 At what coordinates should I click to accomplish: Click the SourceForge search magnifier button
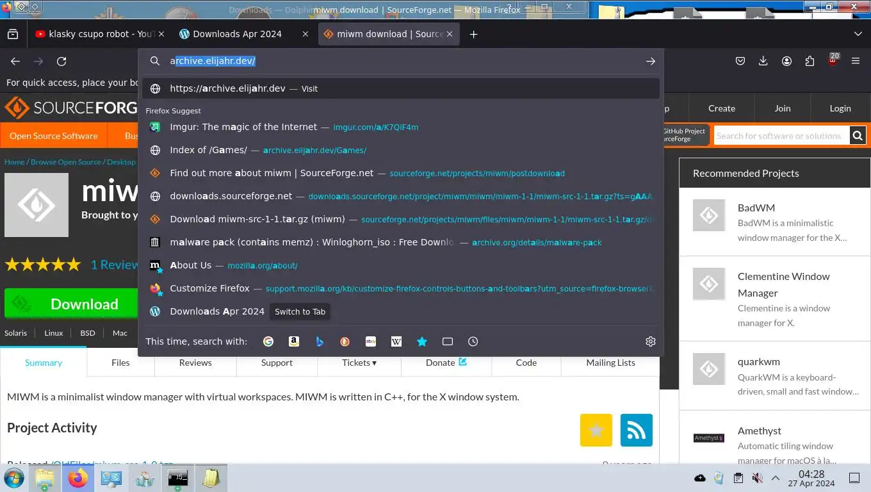858,135
